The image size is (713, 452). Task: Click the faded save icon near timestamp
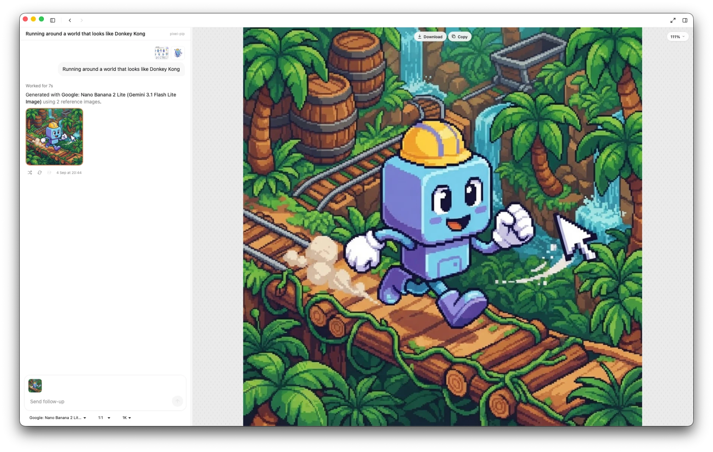(49, 173)
